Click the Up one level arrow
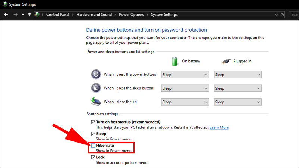299x168 pixels. 30,15
